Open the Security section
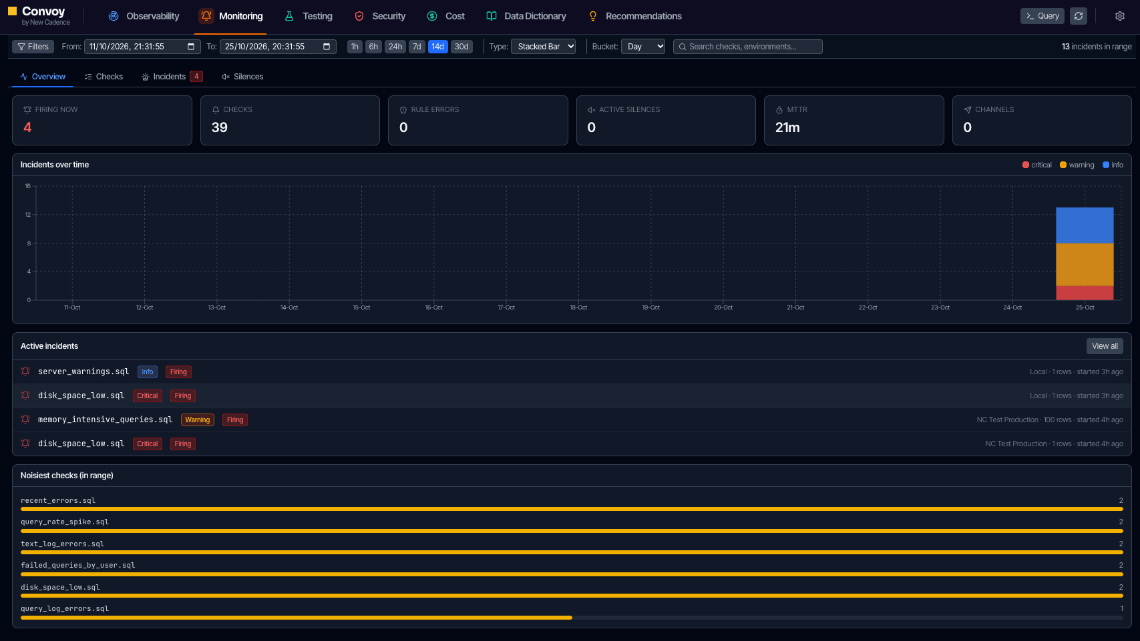The width and height of the screenshot is (1140, 641). pos(380,16)
